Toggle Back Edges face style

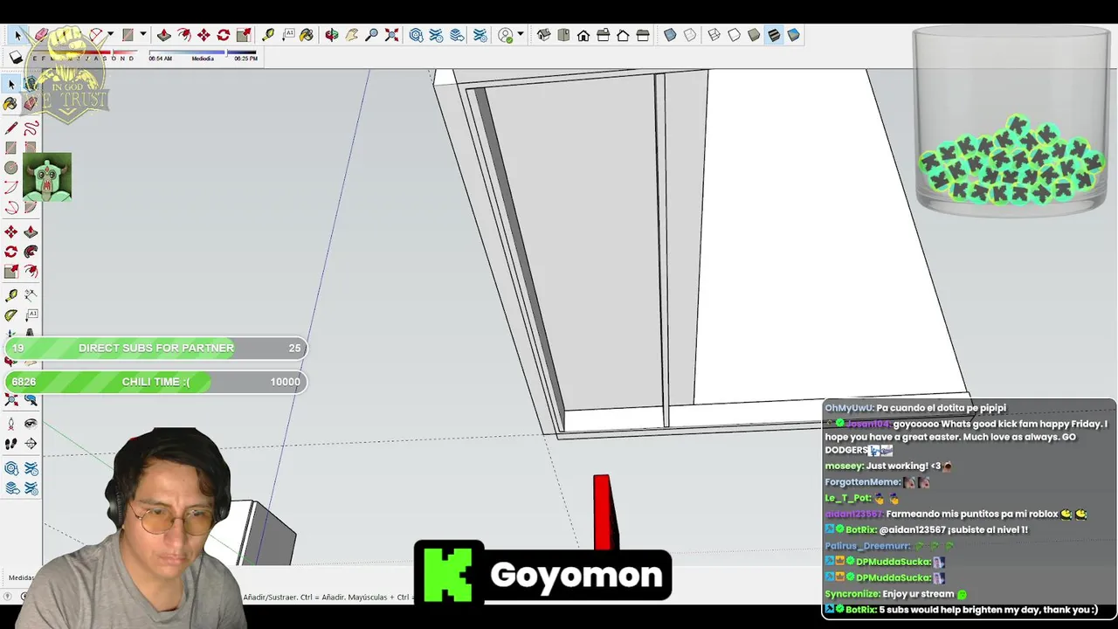click(x=690, y=35)
